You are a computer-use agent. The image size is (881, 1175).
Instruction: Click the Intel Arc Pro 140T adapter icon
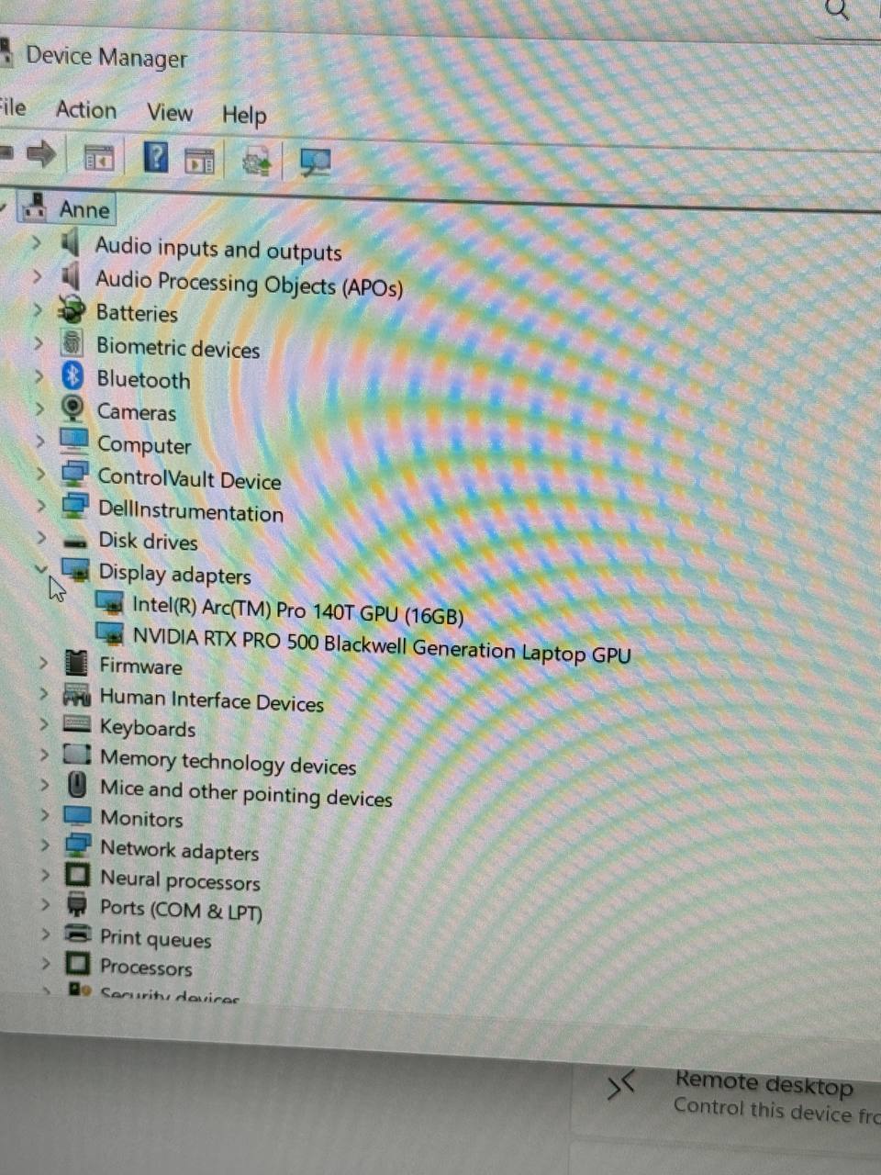110,603
